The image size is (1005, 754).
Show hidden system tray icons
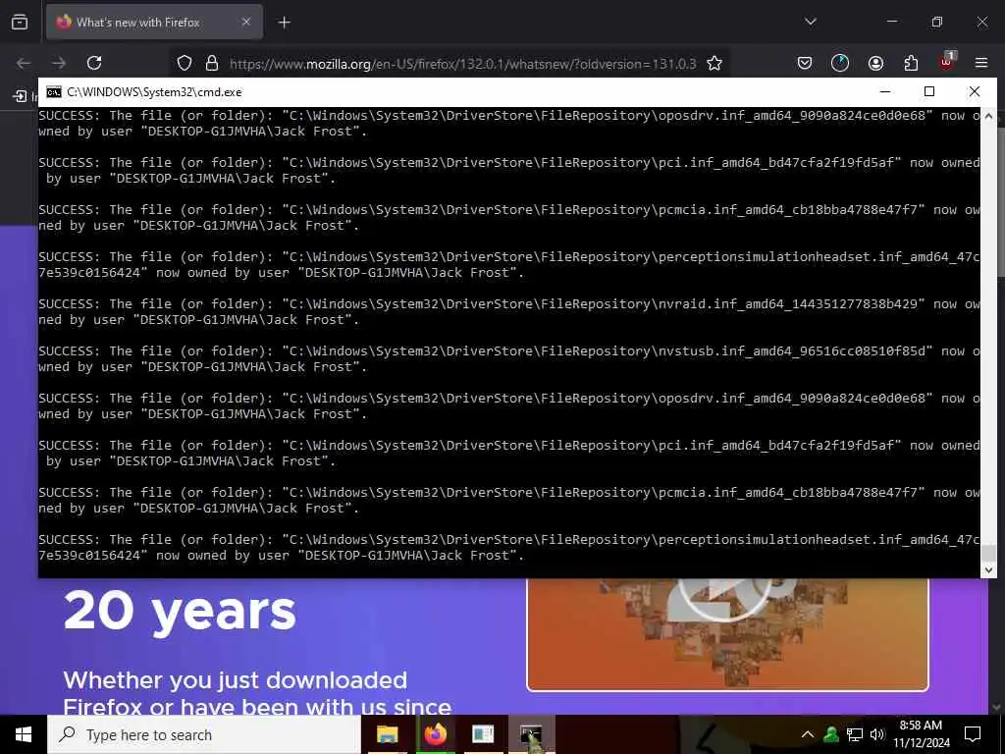pos(808,734)
